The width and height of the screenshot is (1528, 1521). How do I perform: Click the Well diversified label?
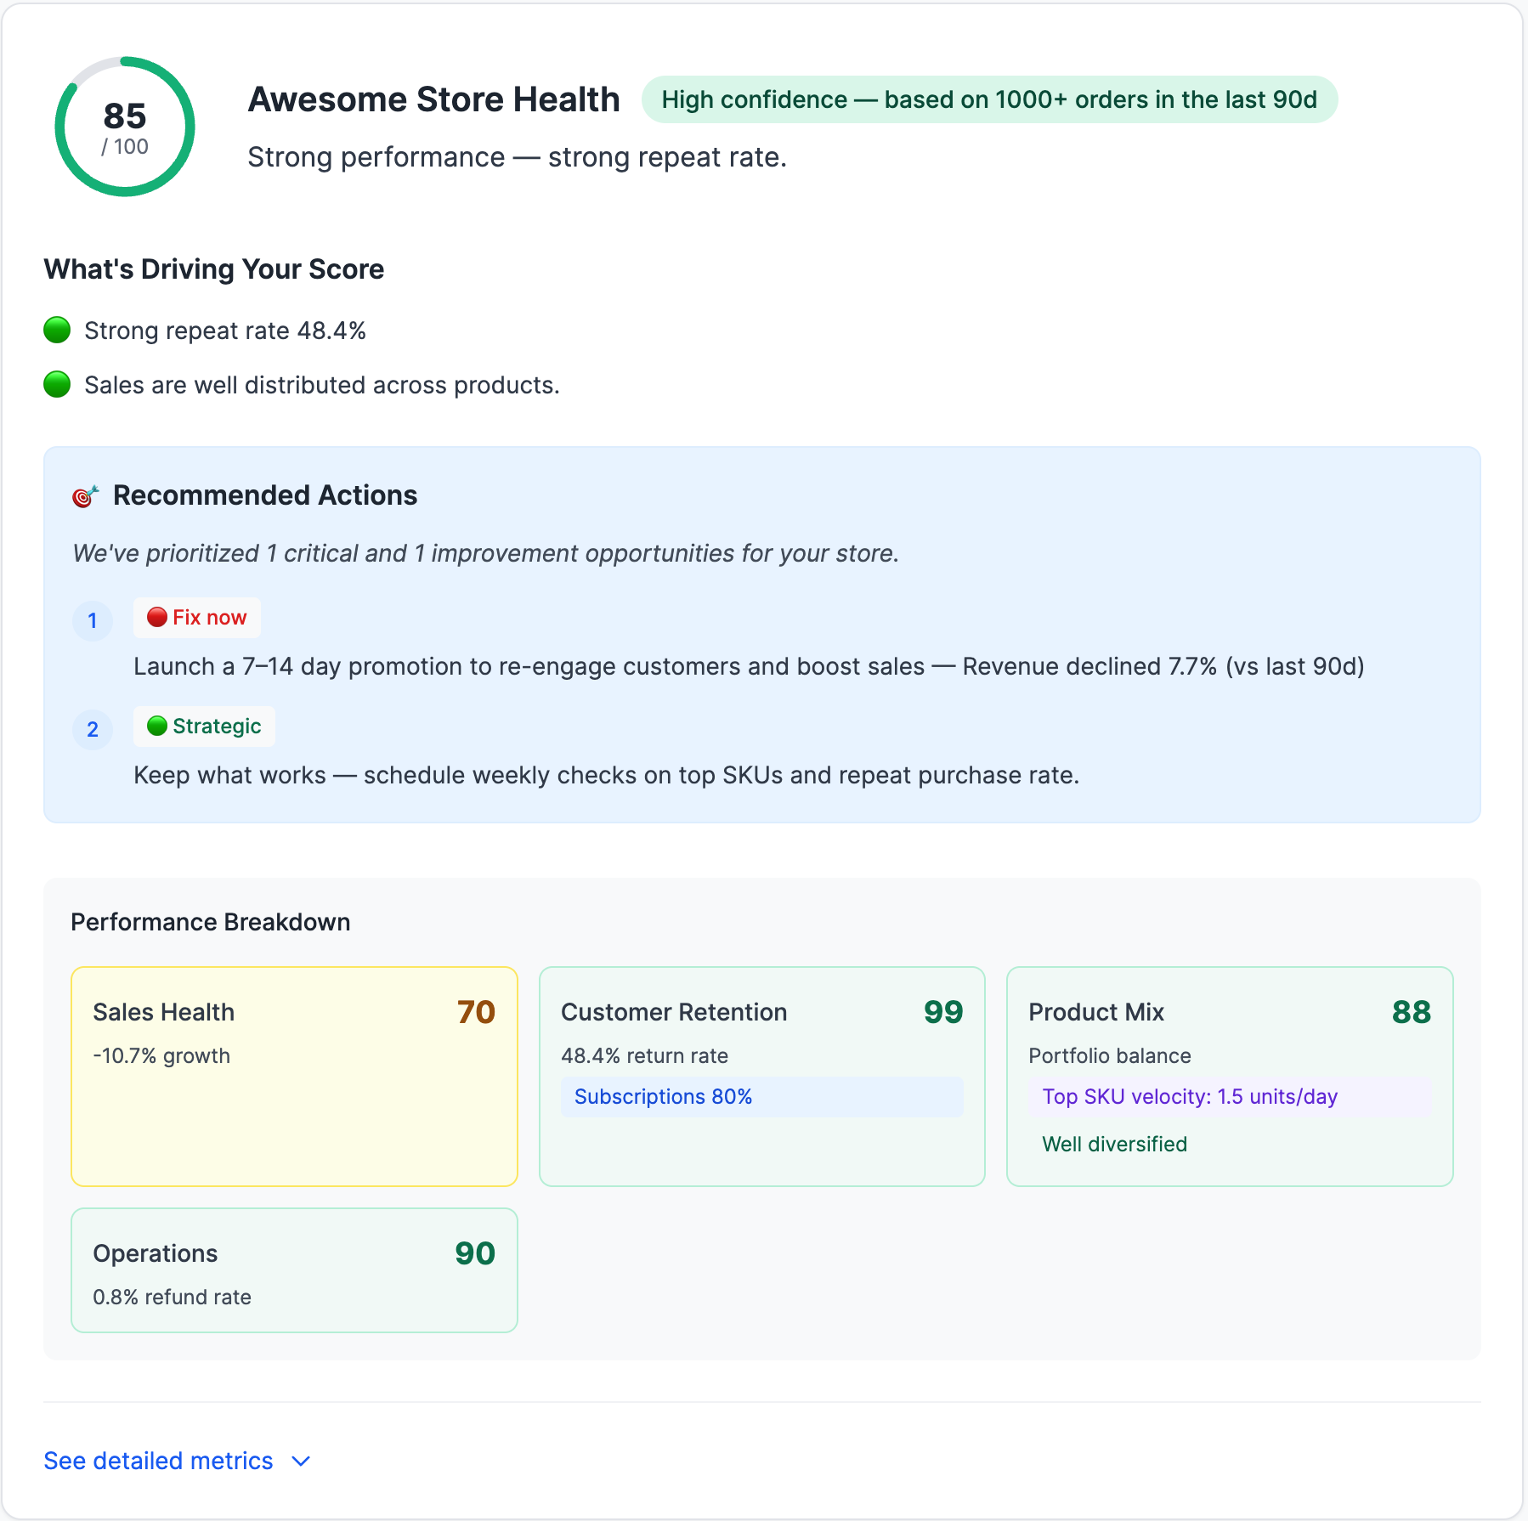coord(1114,1144)
